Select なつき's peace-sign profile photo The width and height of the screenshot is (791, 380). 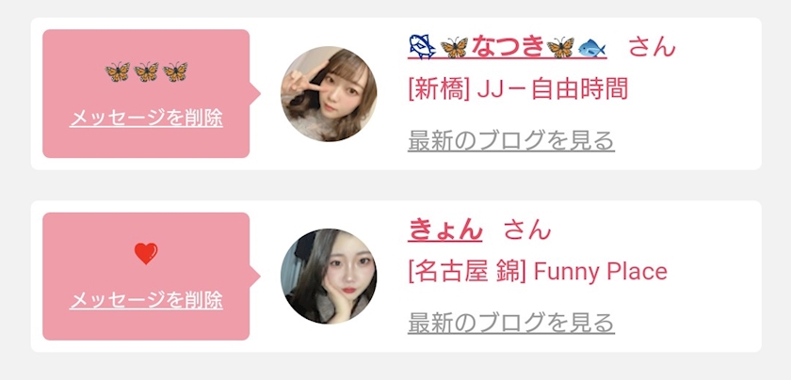pyautogui.click(x=329, y=94)
